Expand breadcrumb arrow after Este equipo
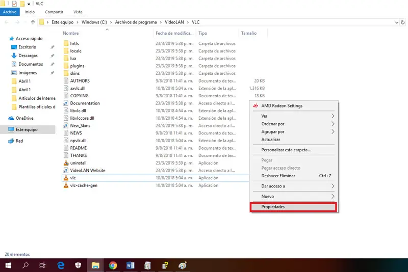 click(78, 22)
